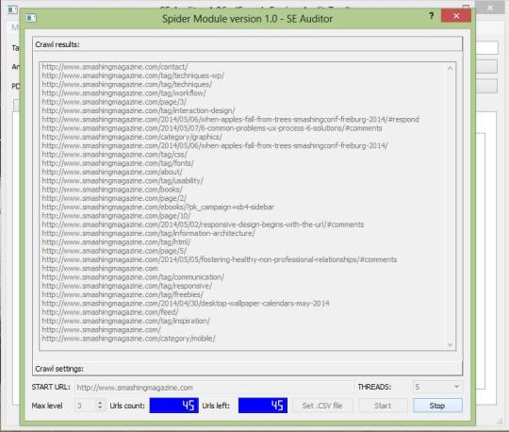Close the background SE Auditor window
Viewport: 509px width, 432px height.
click(490, 8)
